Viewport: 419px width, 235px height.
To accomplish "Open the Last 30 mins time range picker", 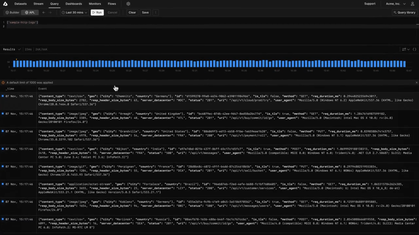I will tap(74, 12).
